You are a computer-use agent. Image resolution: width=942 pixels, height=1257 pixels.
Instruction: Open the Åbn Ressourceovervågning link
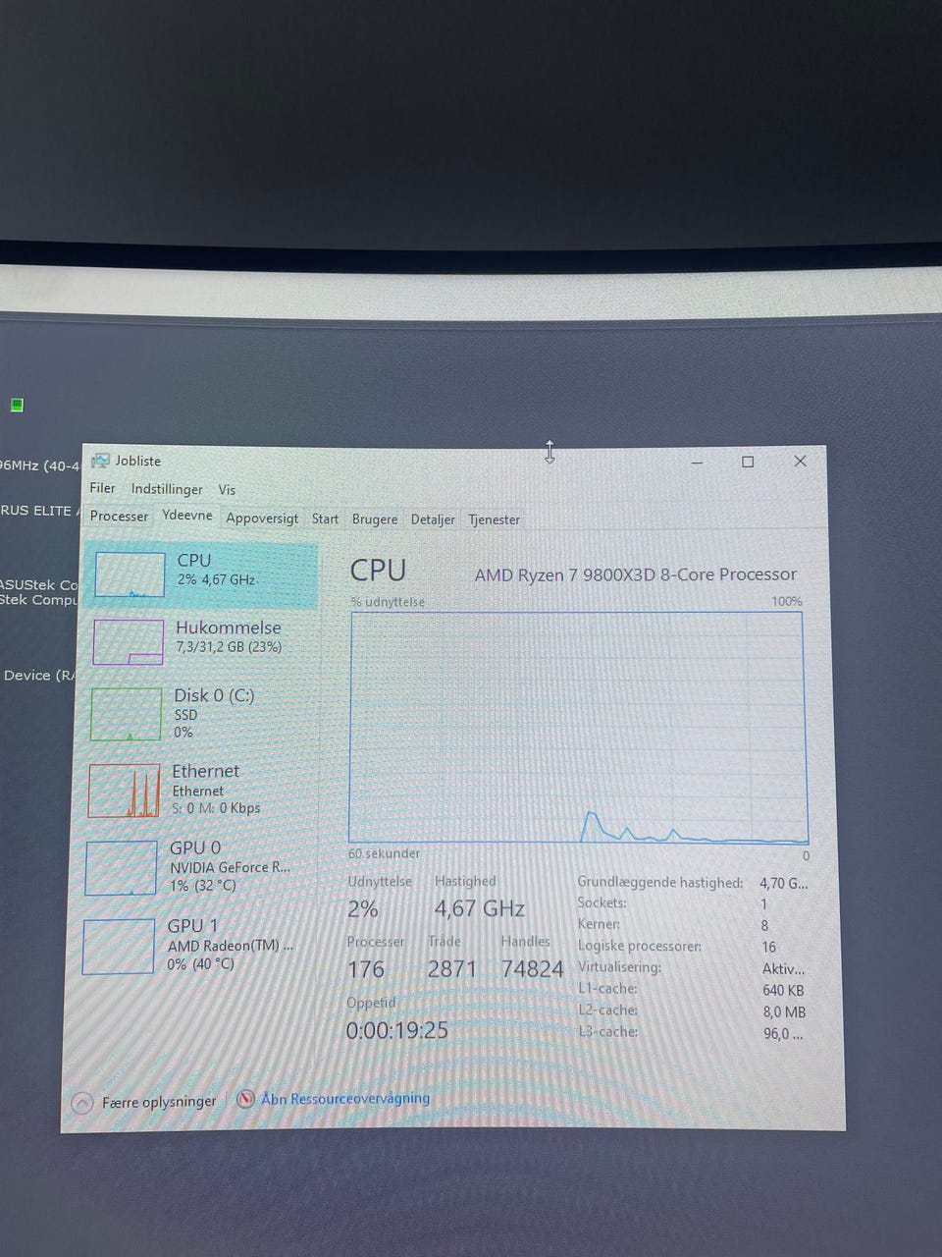(x=345, y=1098)
